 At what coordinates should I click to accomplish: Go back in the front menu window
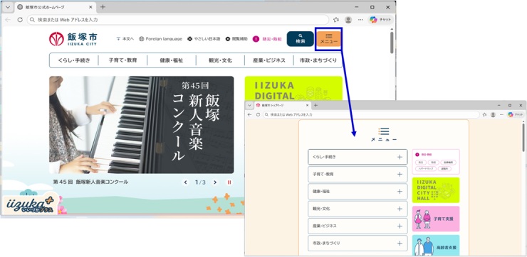250,114
